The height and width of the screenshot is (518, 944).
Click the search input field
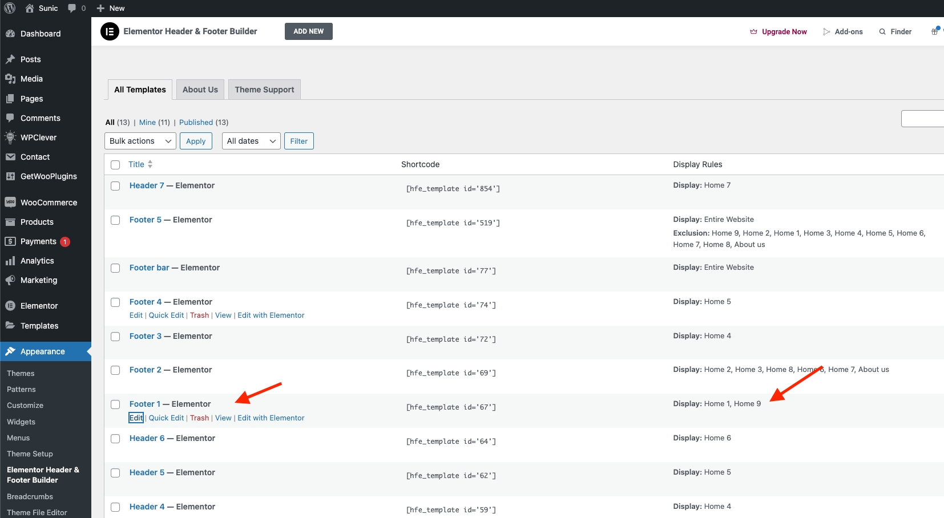(922, 119)
